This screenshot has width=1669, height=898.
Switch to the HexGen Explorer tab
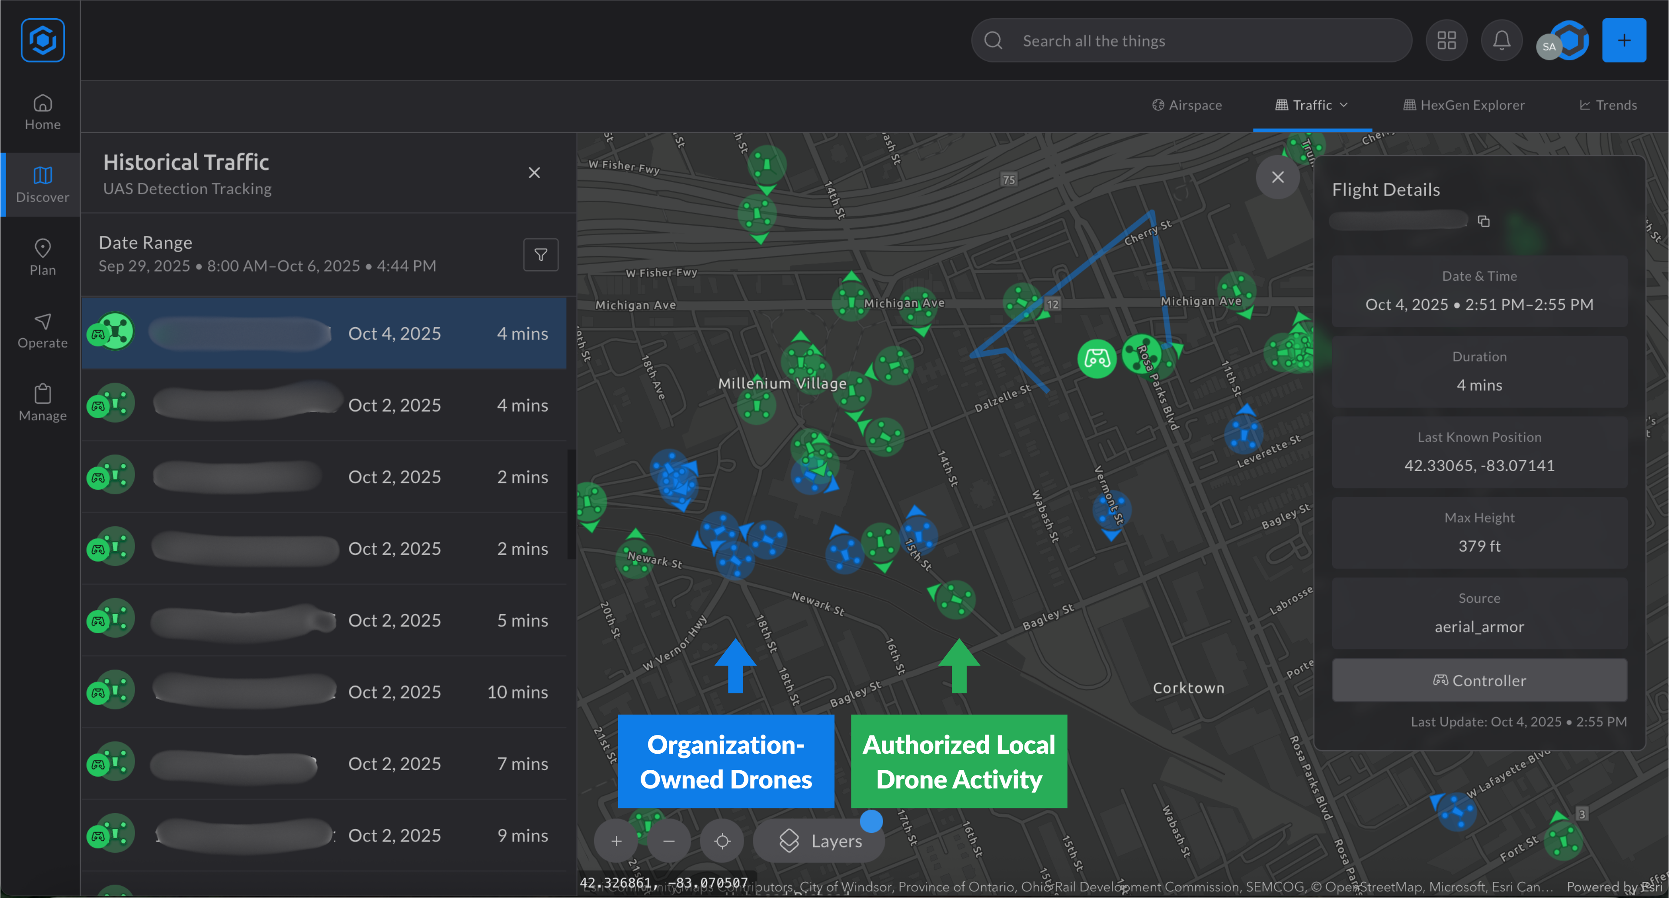(x=1463, y=105)
